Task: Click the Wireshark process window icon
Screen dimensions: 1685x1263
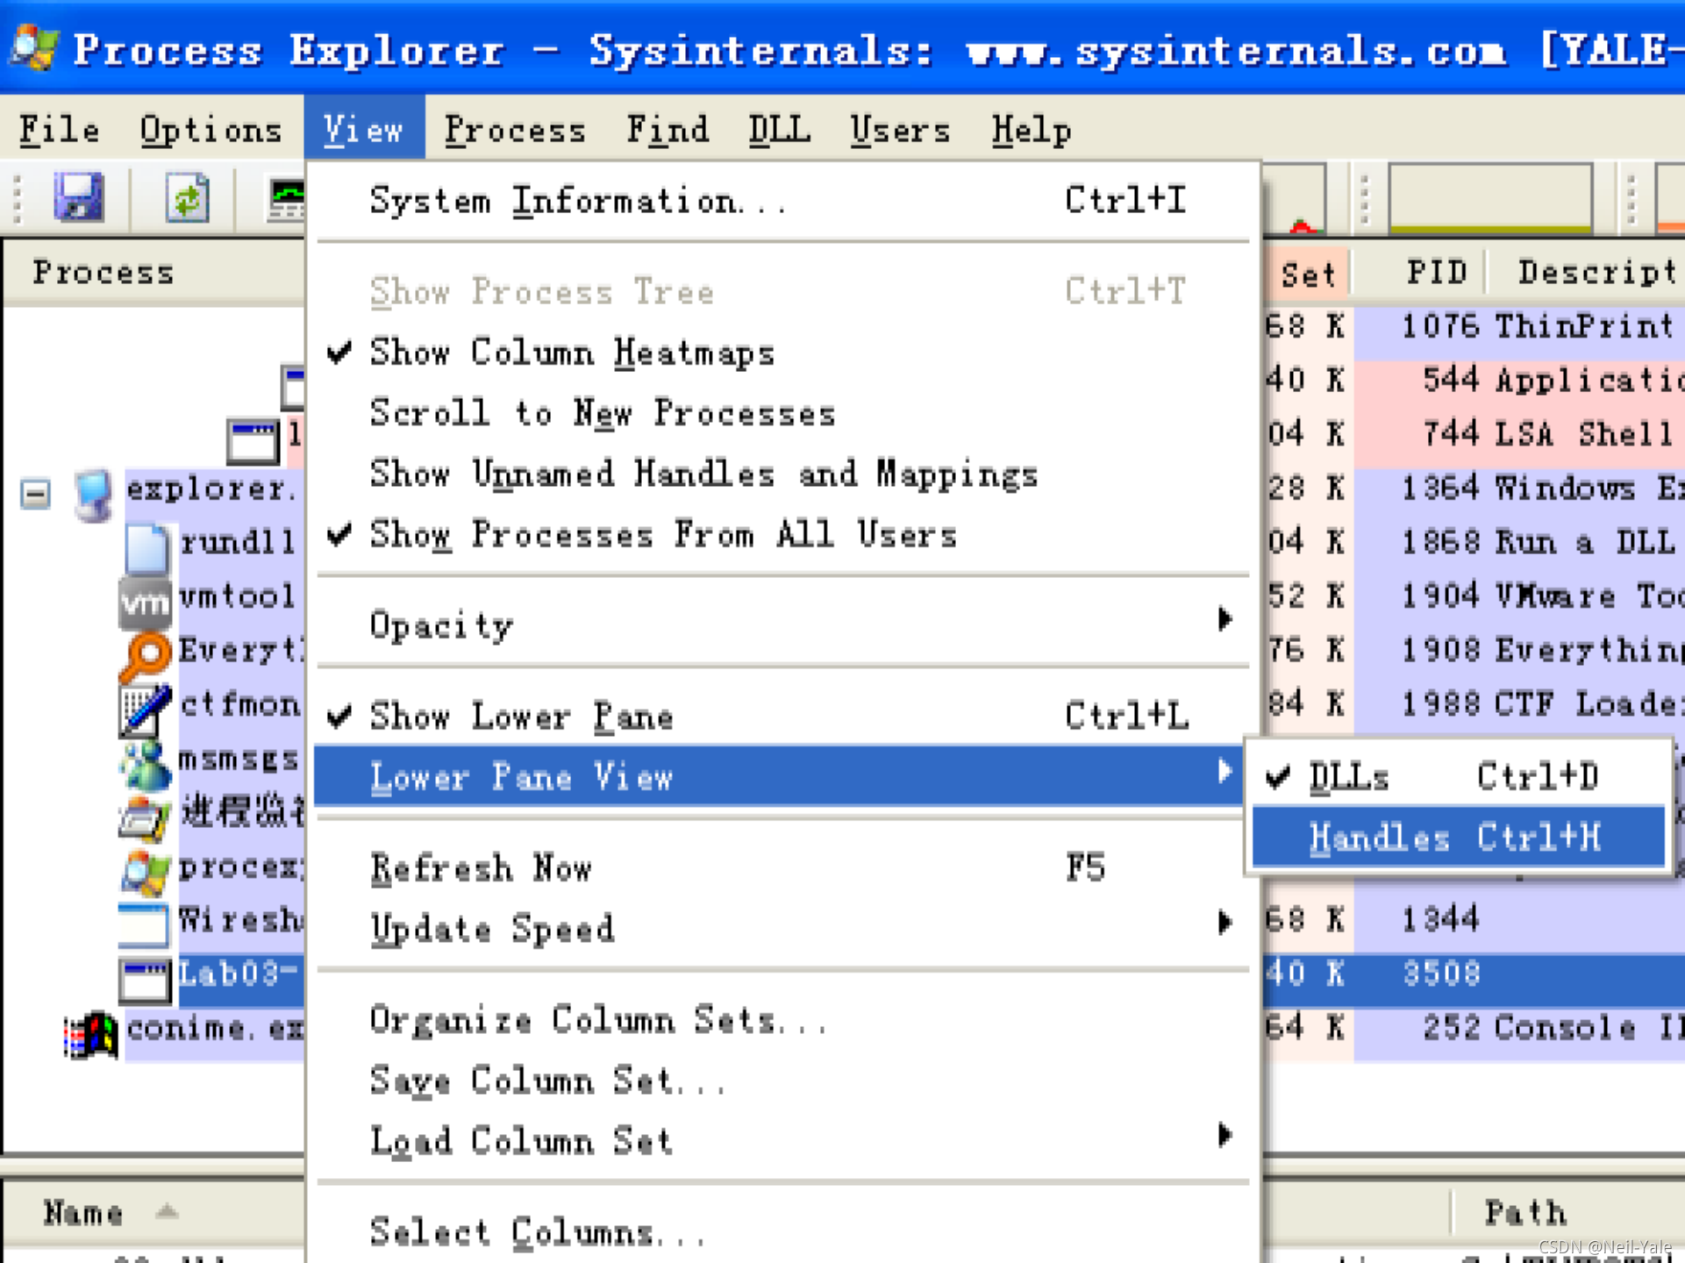Action: tap(143, 925)
